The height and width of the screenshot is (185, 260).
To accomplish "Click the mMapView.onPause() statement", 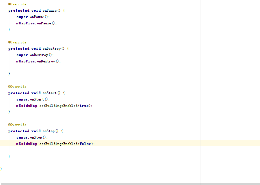I will pyautogui.click(x=36, y=23).
